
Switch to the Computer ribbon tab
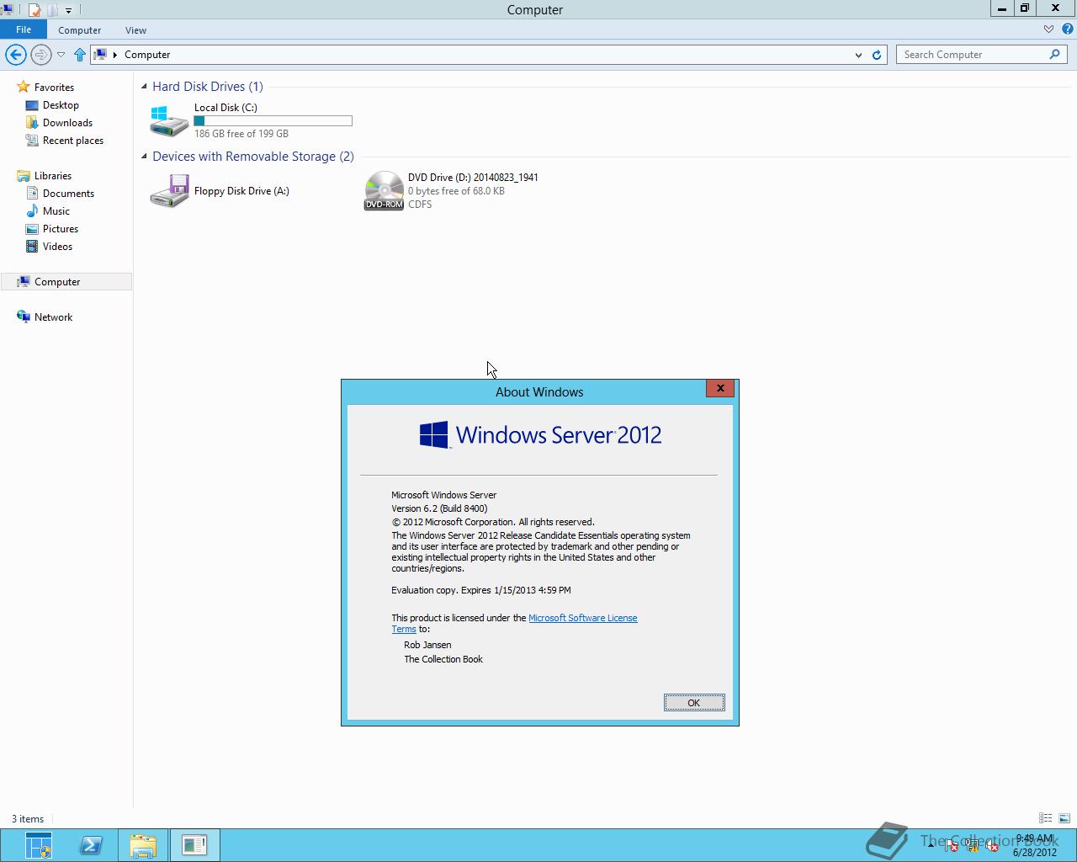[x=80, y=30]
